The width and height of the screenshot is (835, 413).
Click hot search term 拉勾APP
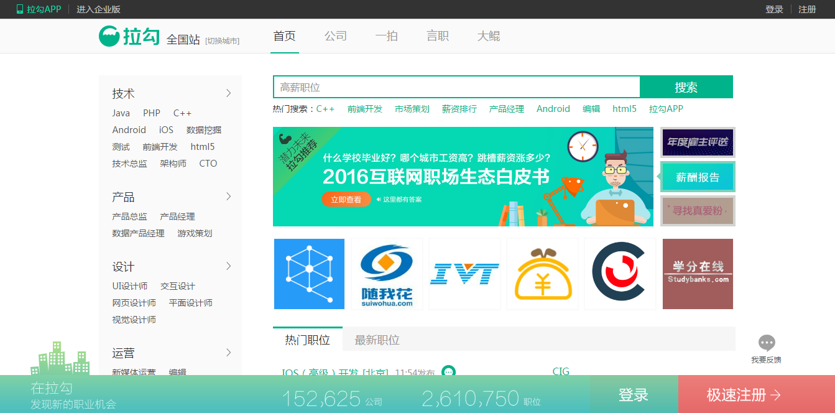pos(666,109)
